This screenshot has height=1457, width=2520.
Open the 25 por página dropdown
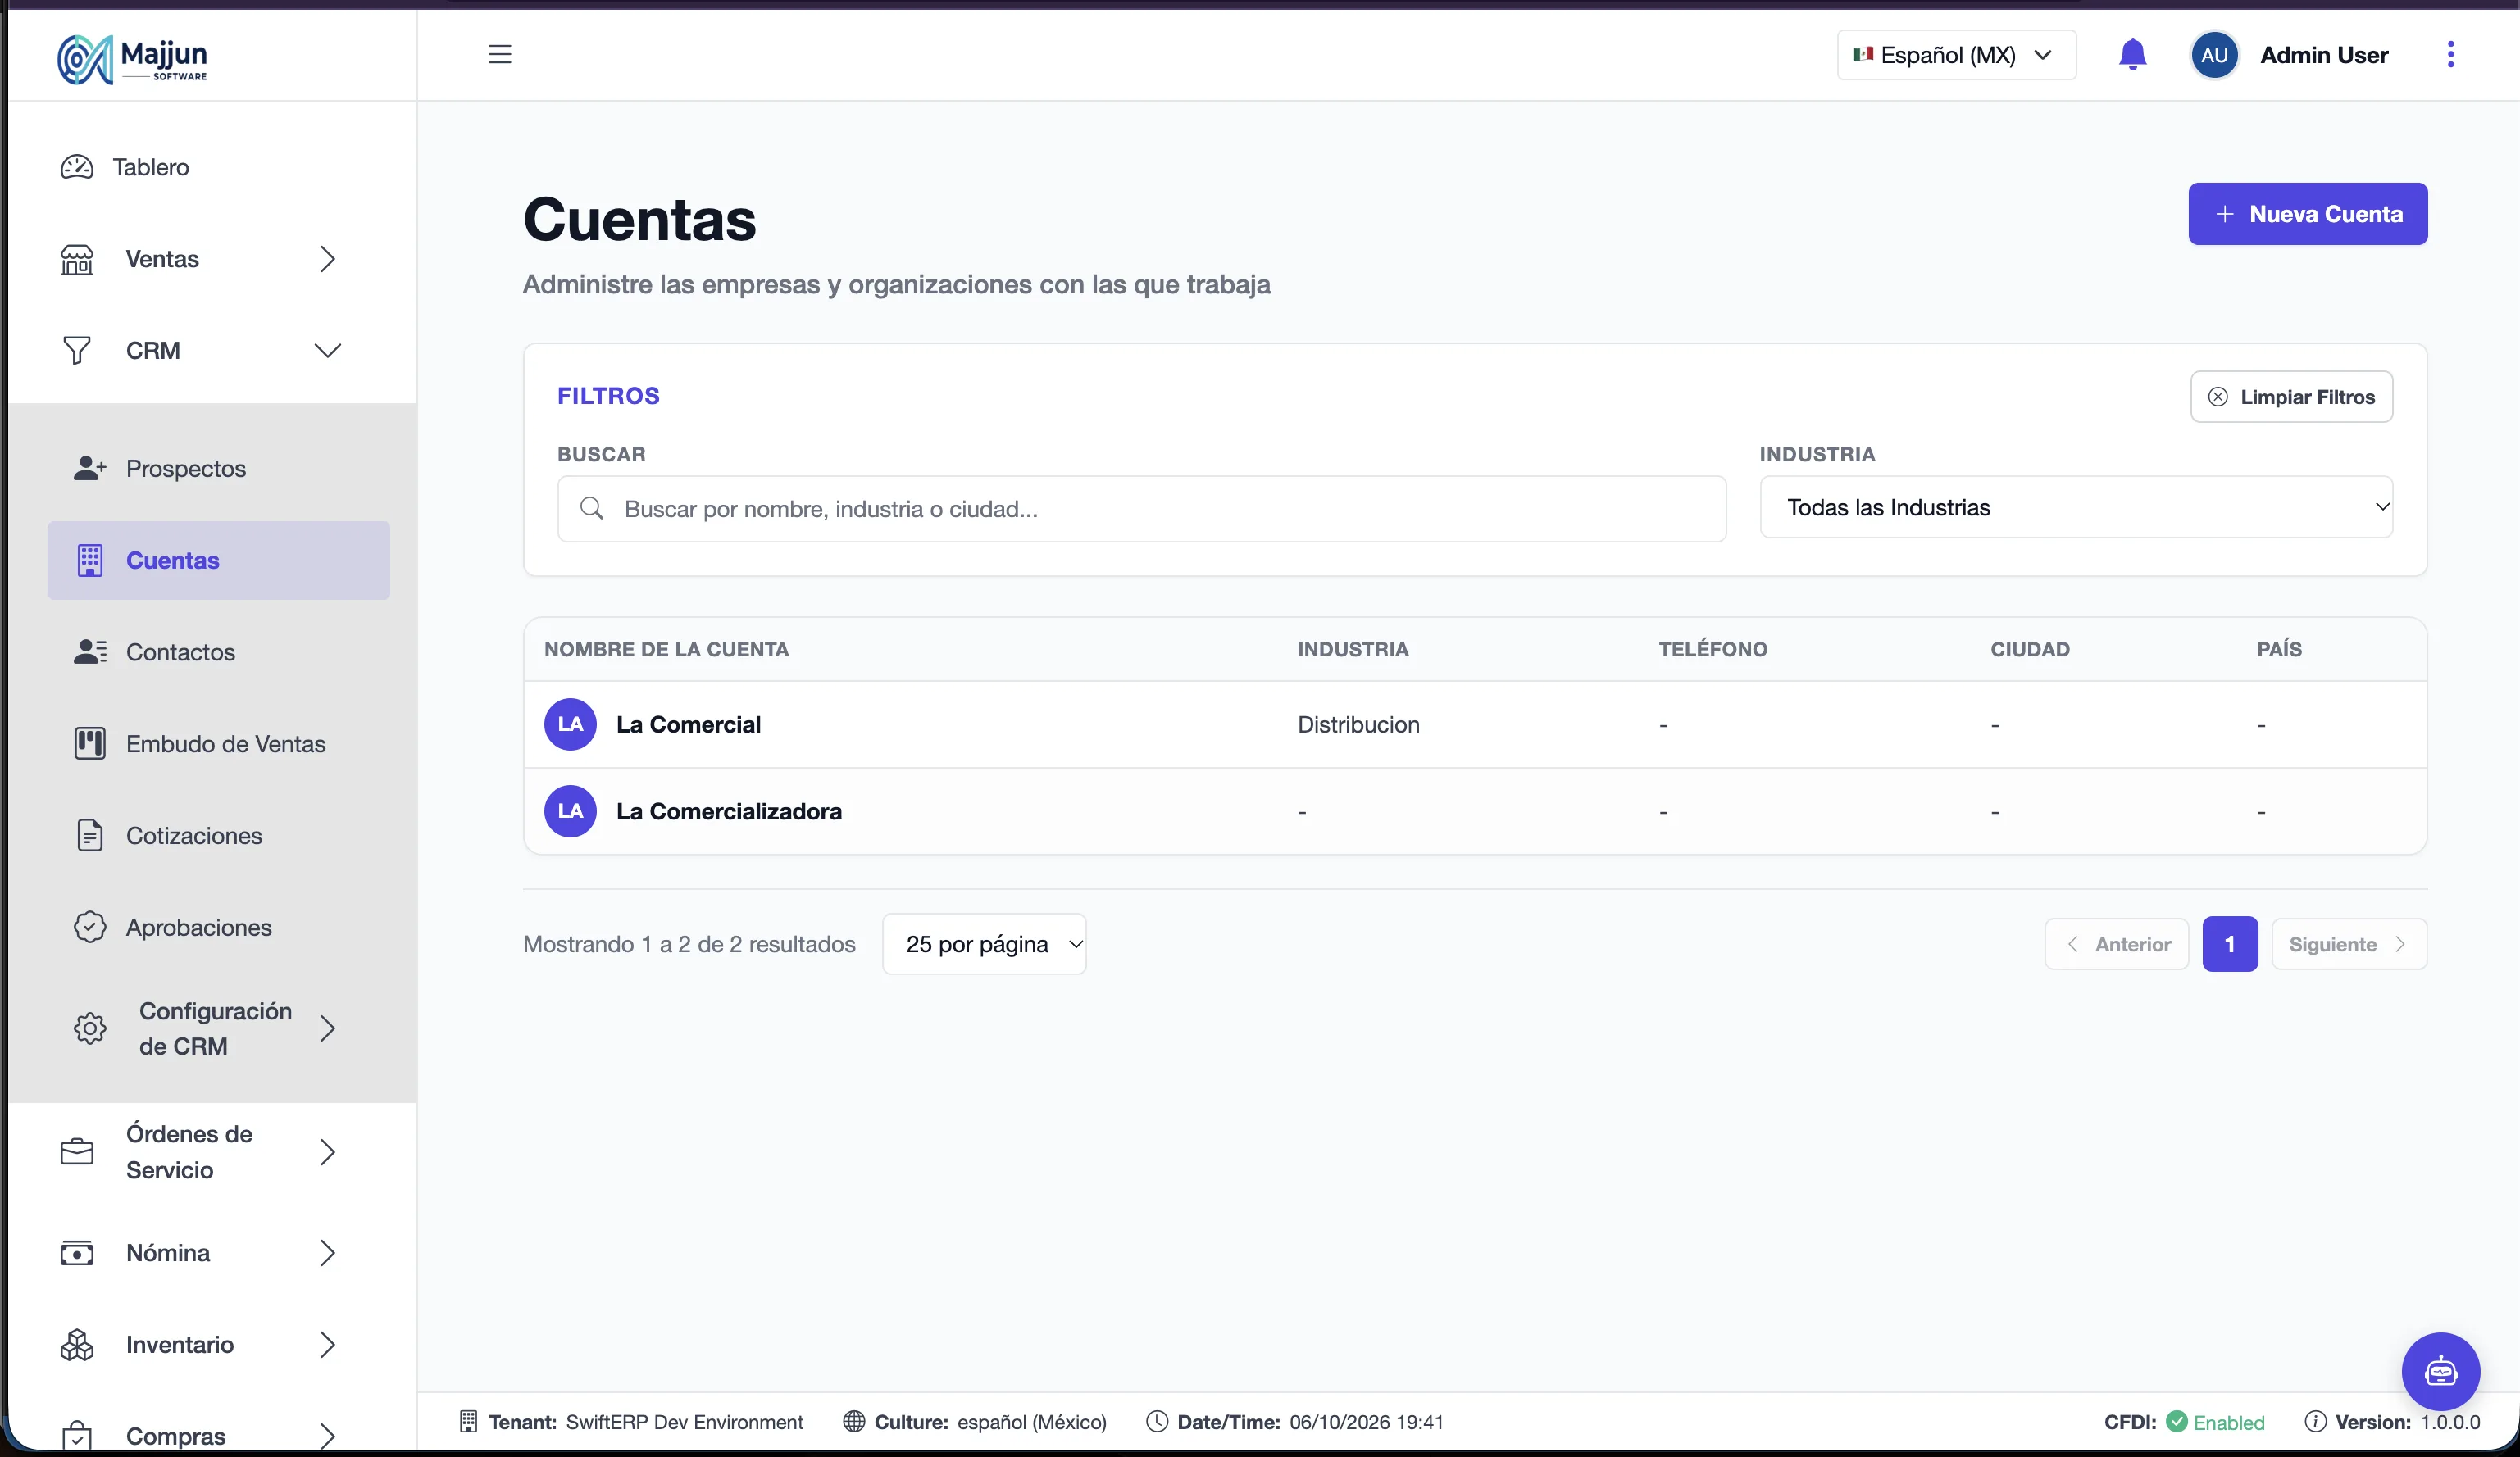pos(984,944)
